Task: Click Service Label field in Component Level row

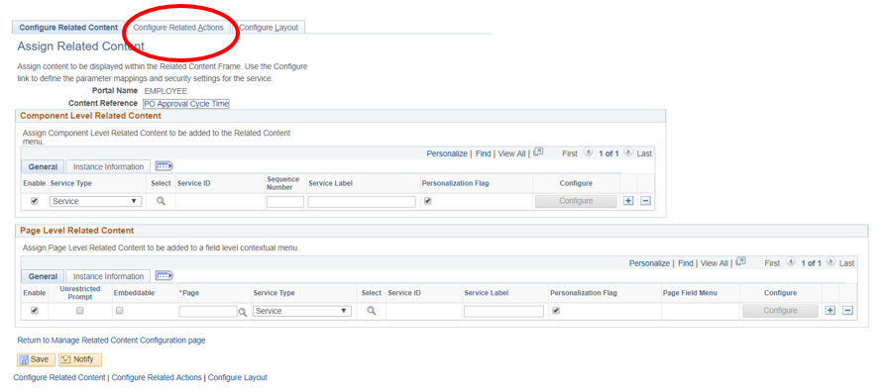Action: pos(362,202)
